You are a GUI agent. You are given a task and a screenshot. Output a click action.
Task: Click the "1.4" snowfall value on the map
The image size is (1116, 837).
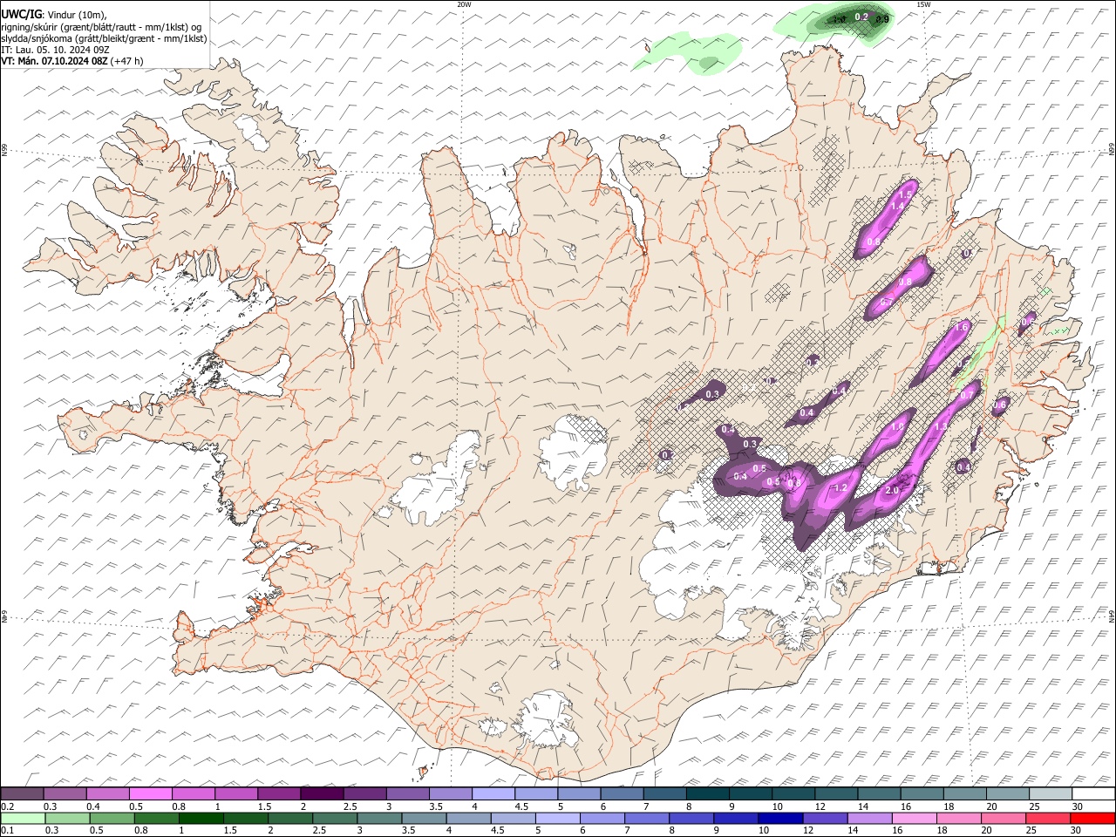pos(897,205)
